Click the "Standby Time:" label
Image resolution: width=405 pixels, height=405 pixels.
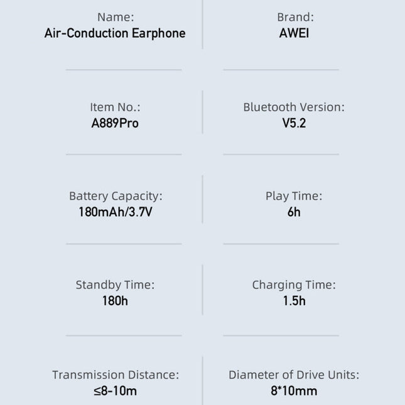tap(115, 285)
